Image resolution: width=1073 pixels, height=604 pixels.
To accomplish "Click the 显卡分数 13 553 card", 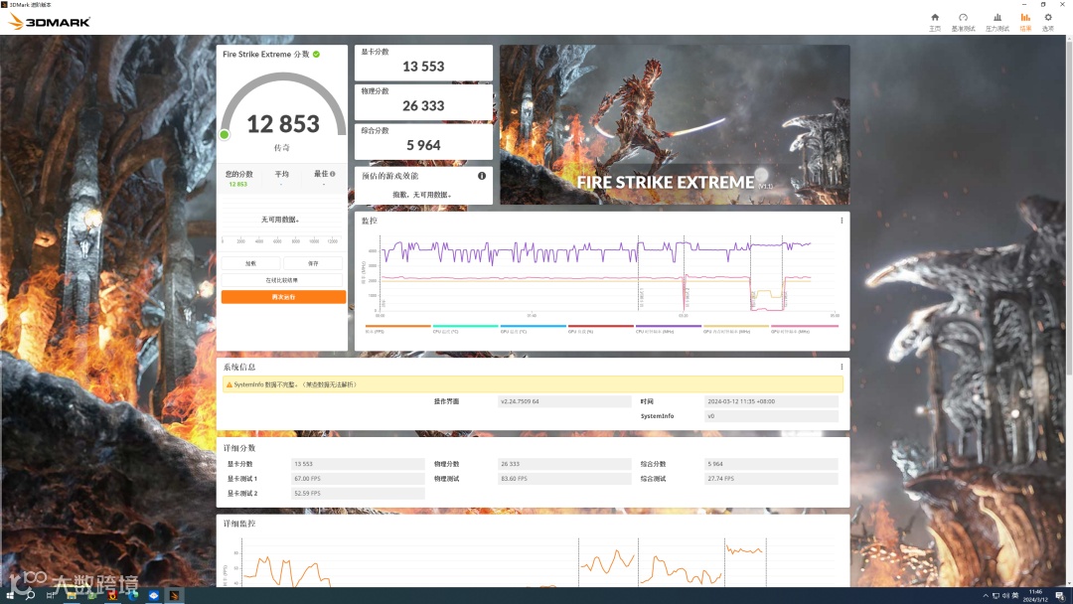I will pos(423,63).
